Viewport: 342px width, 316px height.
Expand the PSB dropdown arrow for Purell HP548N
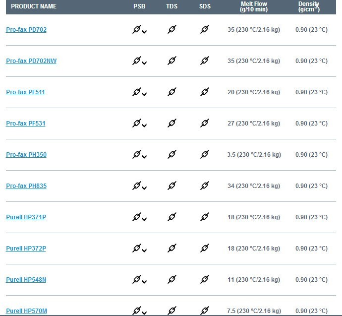144,281
